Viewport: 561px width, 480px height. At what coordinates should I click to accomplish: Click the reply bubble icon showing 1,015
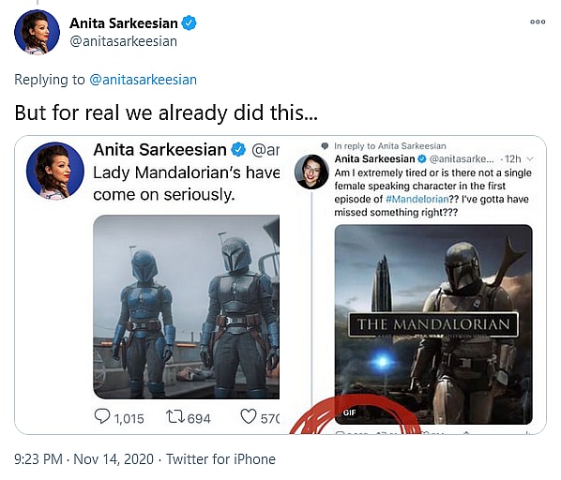point(101,416)
